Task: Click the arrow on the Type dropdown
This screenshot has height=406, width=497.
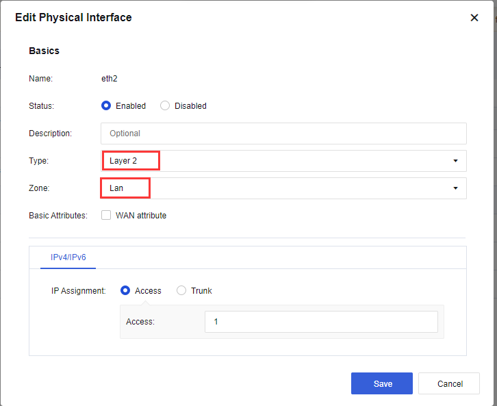Action: pyautogui.click(x=455, y=161)
